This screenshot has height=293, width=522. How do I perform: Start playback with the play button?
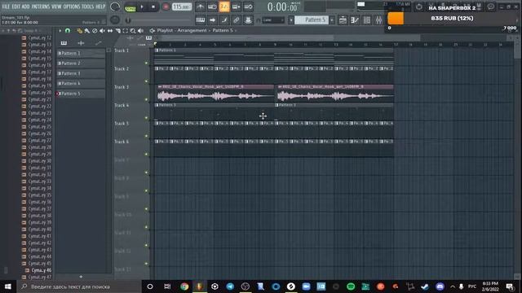pyautogui.click(x=142, y=7)
